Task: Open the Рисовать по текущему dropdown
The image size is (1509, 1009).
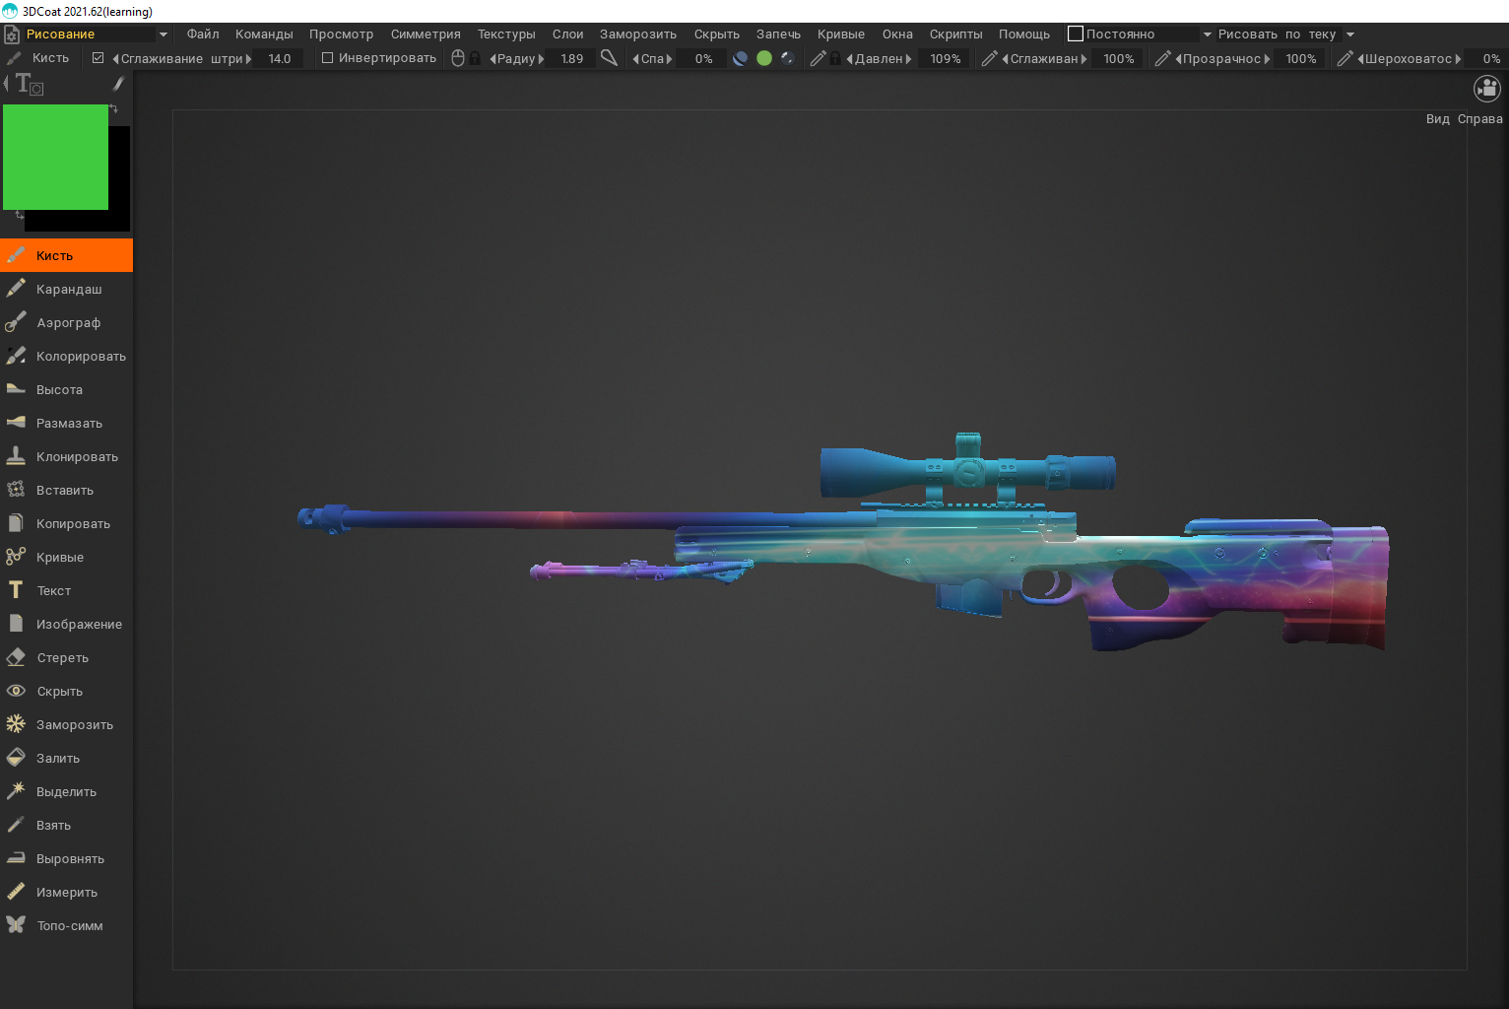Action: 1350,34
